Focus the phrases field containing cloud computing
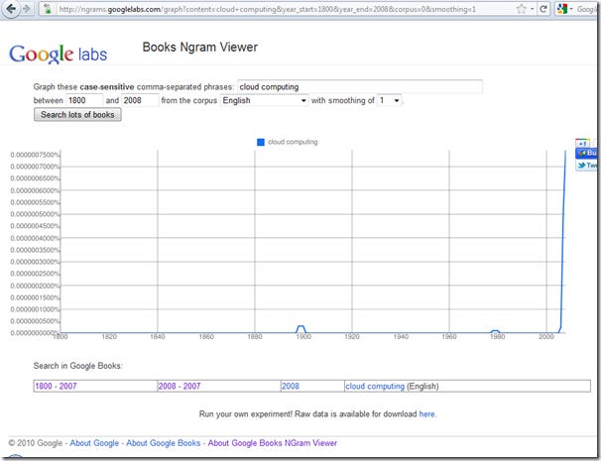Screen dimensions: 601x461 [360, 87]
